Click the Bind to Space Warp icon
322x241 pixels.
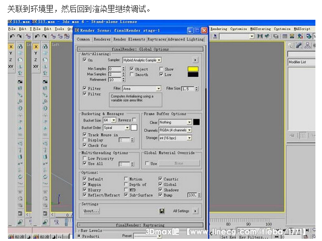[66, 36]
